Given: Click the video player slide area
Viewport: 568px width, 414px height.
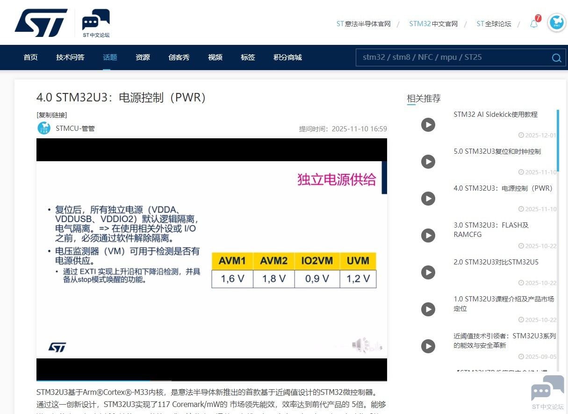Looking at the screenshot, I should click(x=212, y=259).
